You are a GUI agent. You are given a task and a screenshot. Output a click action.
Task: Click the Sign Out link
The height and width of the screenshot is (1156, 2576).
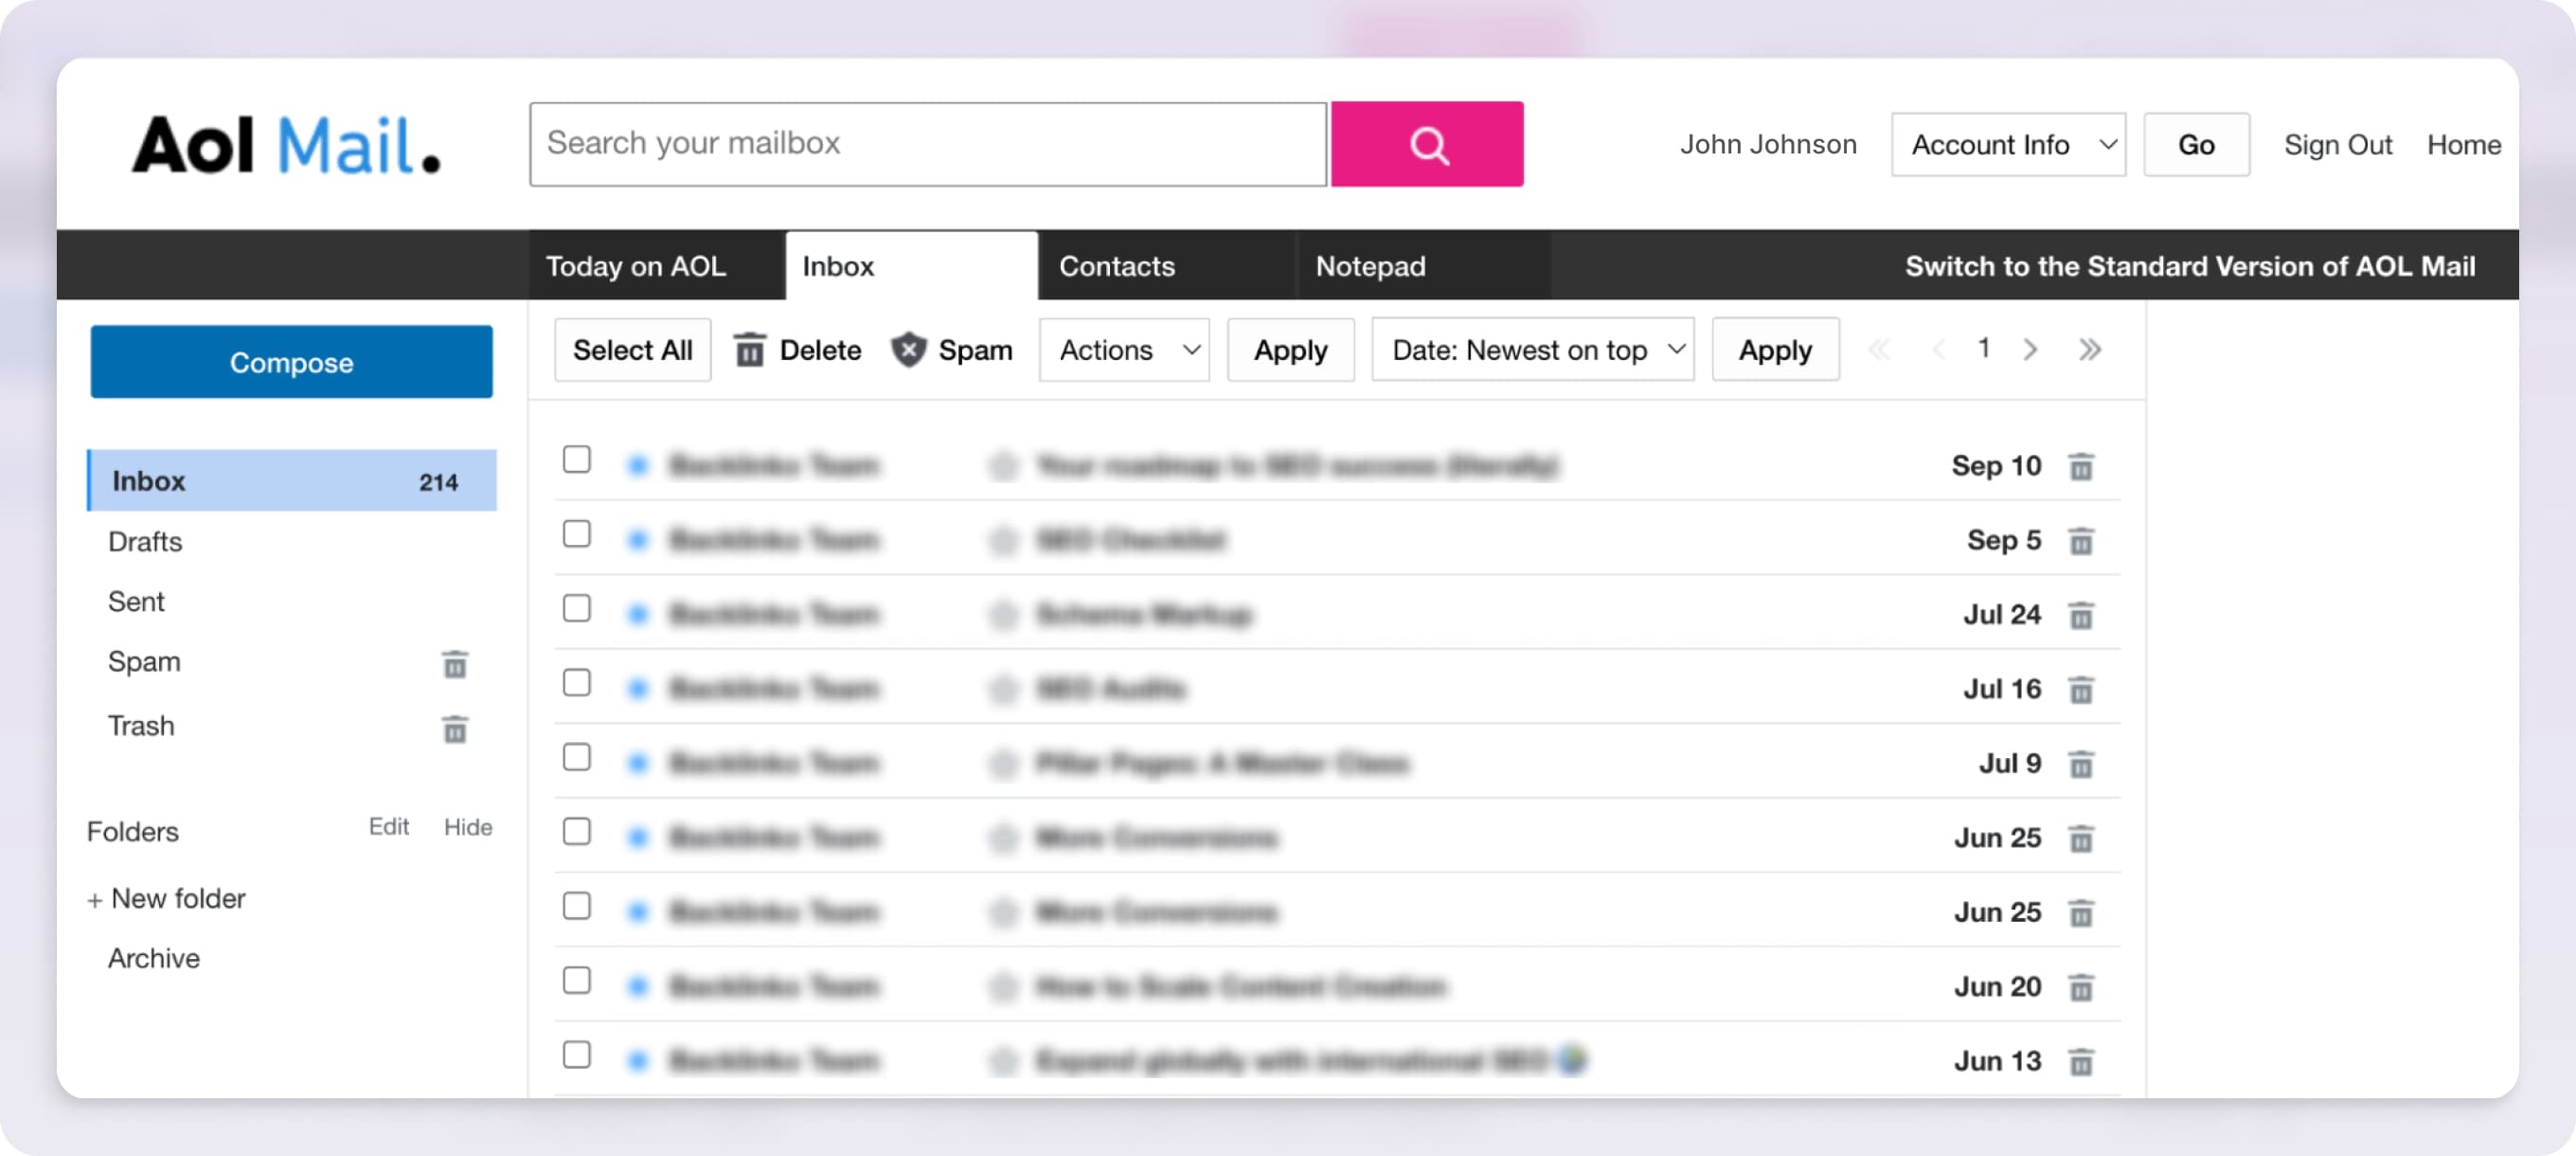point(2337,144)
